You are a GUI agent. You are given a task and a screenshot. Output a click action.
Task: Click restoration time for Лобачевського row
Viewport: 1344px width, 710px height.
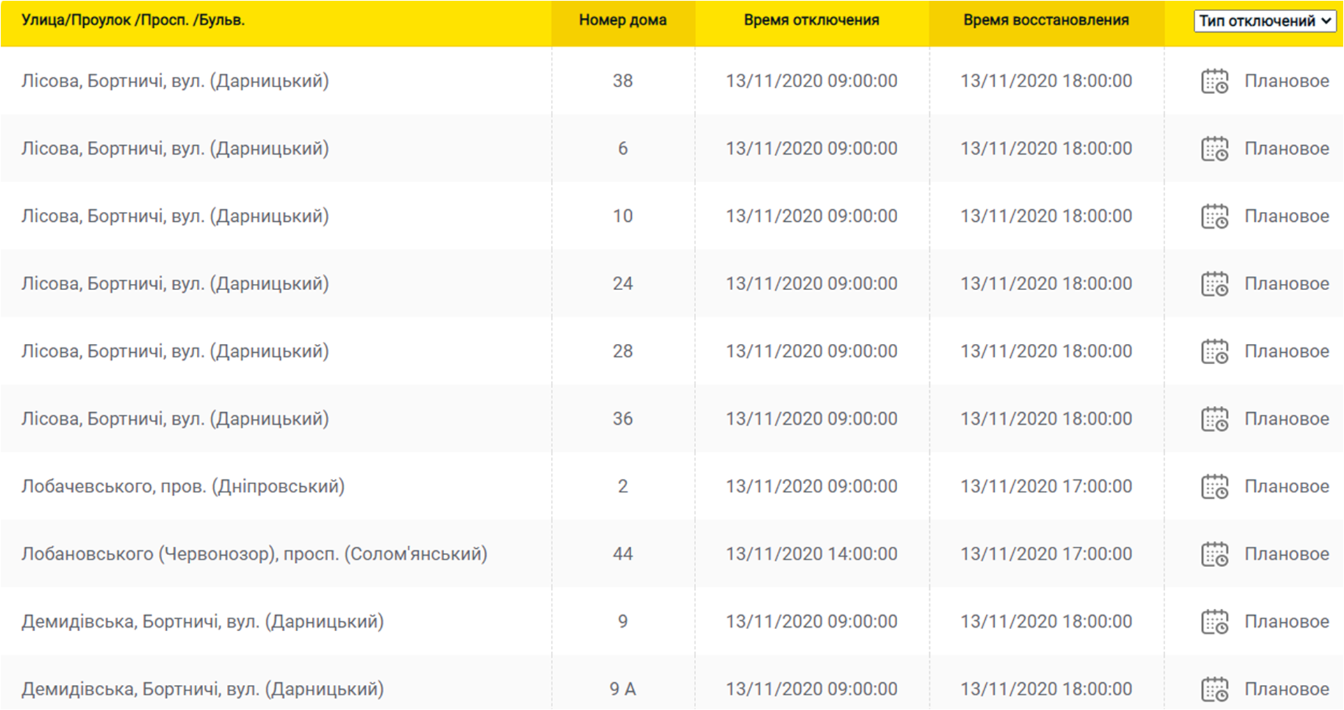pyautogui.click(x=1046, y=486)
